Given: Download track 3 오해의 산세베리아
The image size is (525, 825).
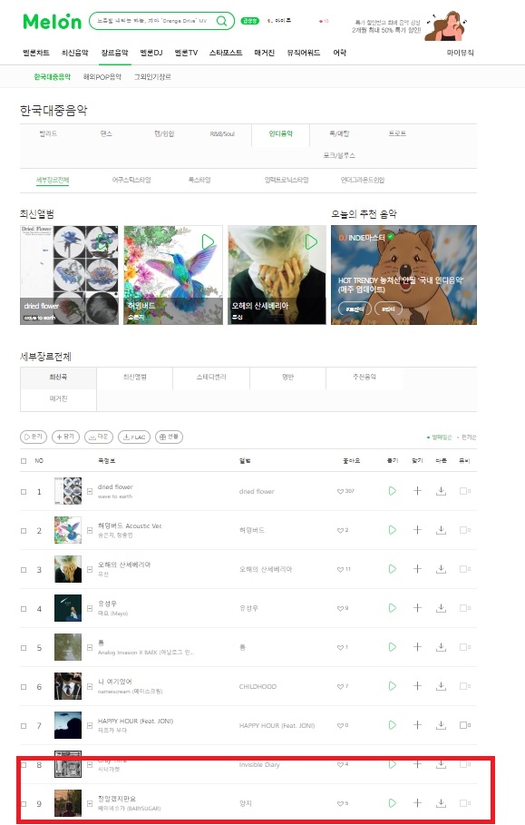Looking at the screenshot, I should (441, 569).
